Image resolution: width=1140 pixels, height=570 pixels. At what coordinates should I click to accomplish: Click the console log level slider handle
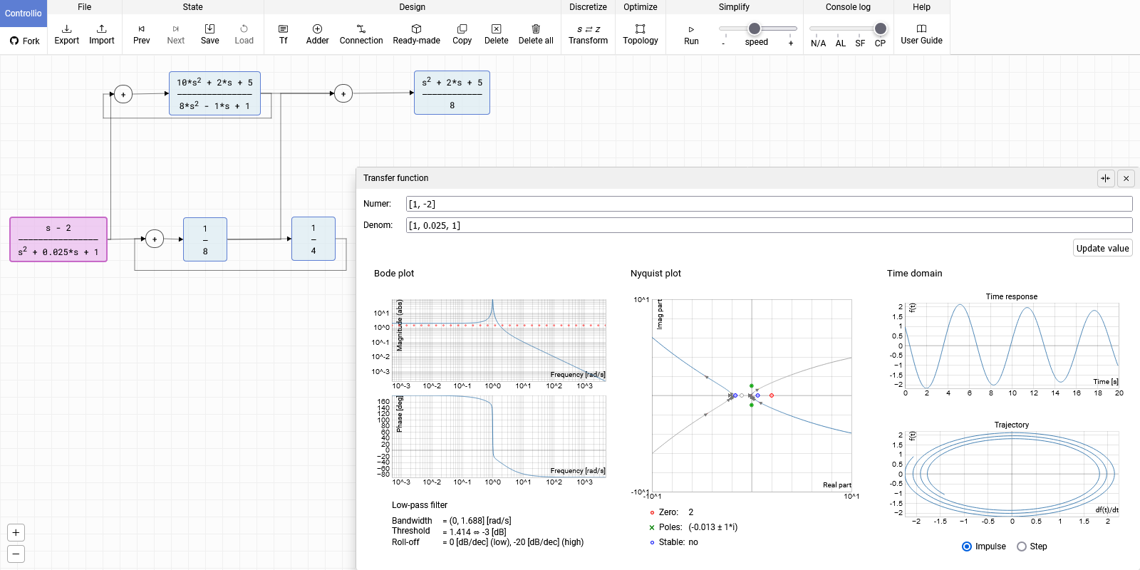pos(881,28)
